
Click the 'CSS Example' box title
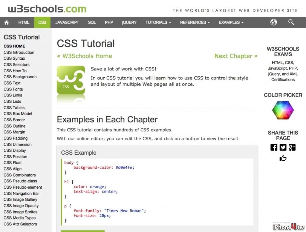79,153
